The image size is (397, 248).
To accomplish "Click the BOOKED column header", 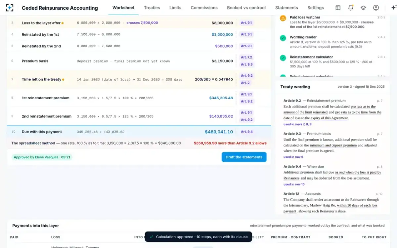I will (x=336, y=237).
